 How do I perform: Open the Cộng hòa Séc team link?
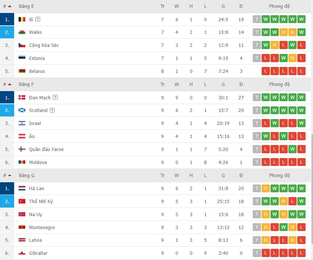(x=44, y=45)
